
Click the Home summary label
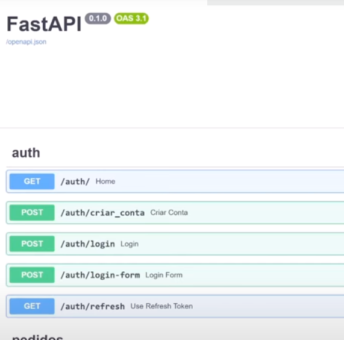pyautogui.click(x=105, y=181)
